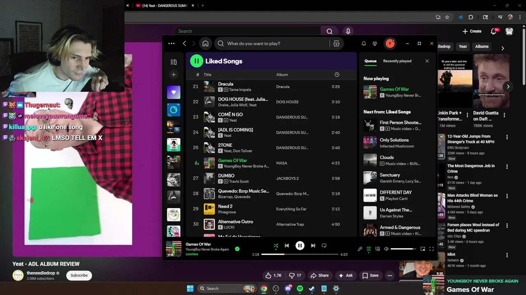Go forward in Spotify navigation
Viewport: 526px width, 295px height.
pos(194,43)
